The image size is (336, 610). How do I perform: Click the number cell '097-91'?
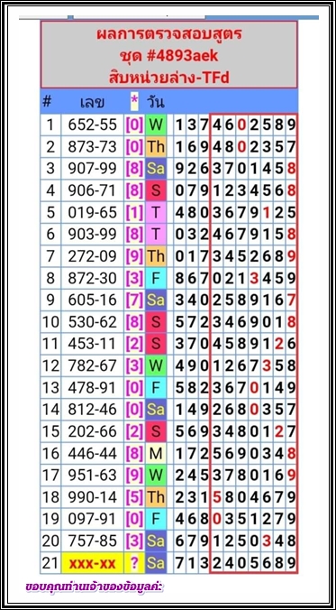(x=92, y=519)
